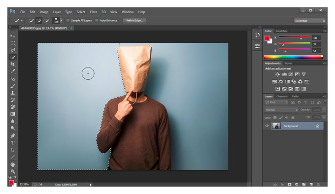Screen dimensions: 335x194
Task: Add a Levels adjustment
Action: pos(284,74)
